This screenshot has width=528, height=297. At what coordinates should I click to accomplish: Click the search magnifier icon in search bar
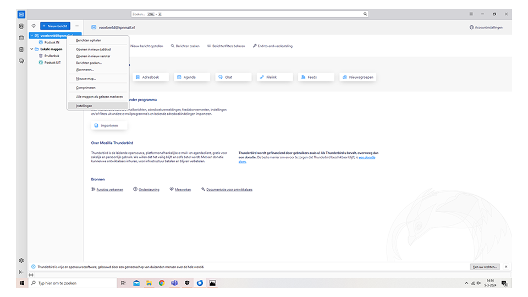365,14
